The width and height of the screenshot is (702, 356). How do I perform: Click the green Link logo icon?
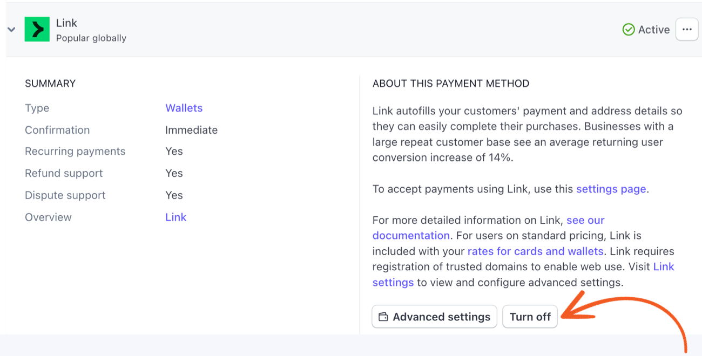point(37,30)
